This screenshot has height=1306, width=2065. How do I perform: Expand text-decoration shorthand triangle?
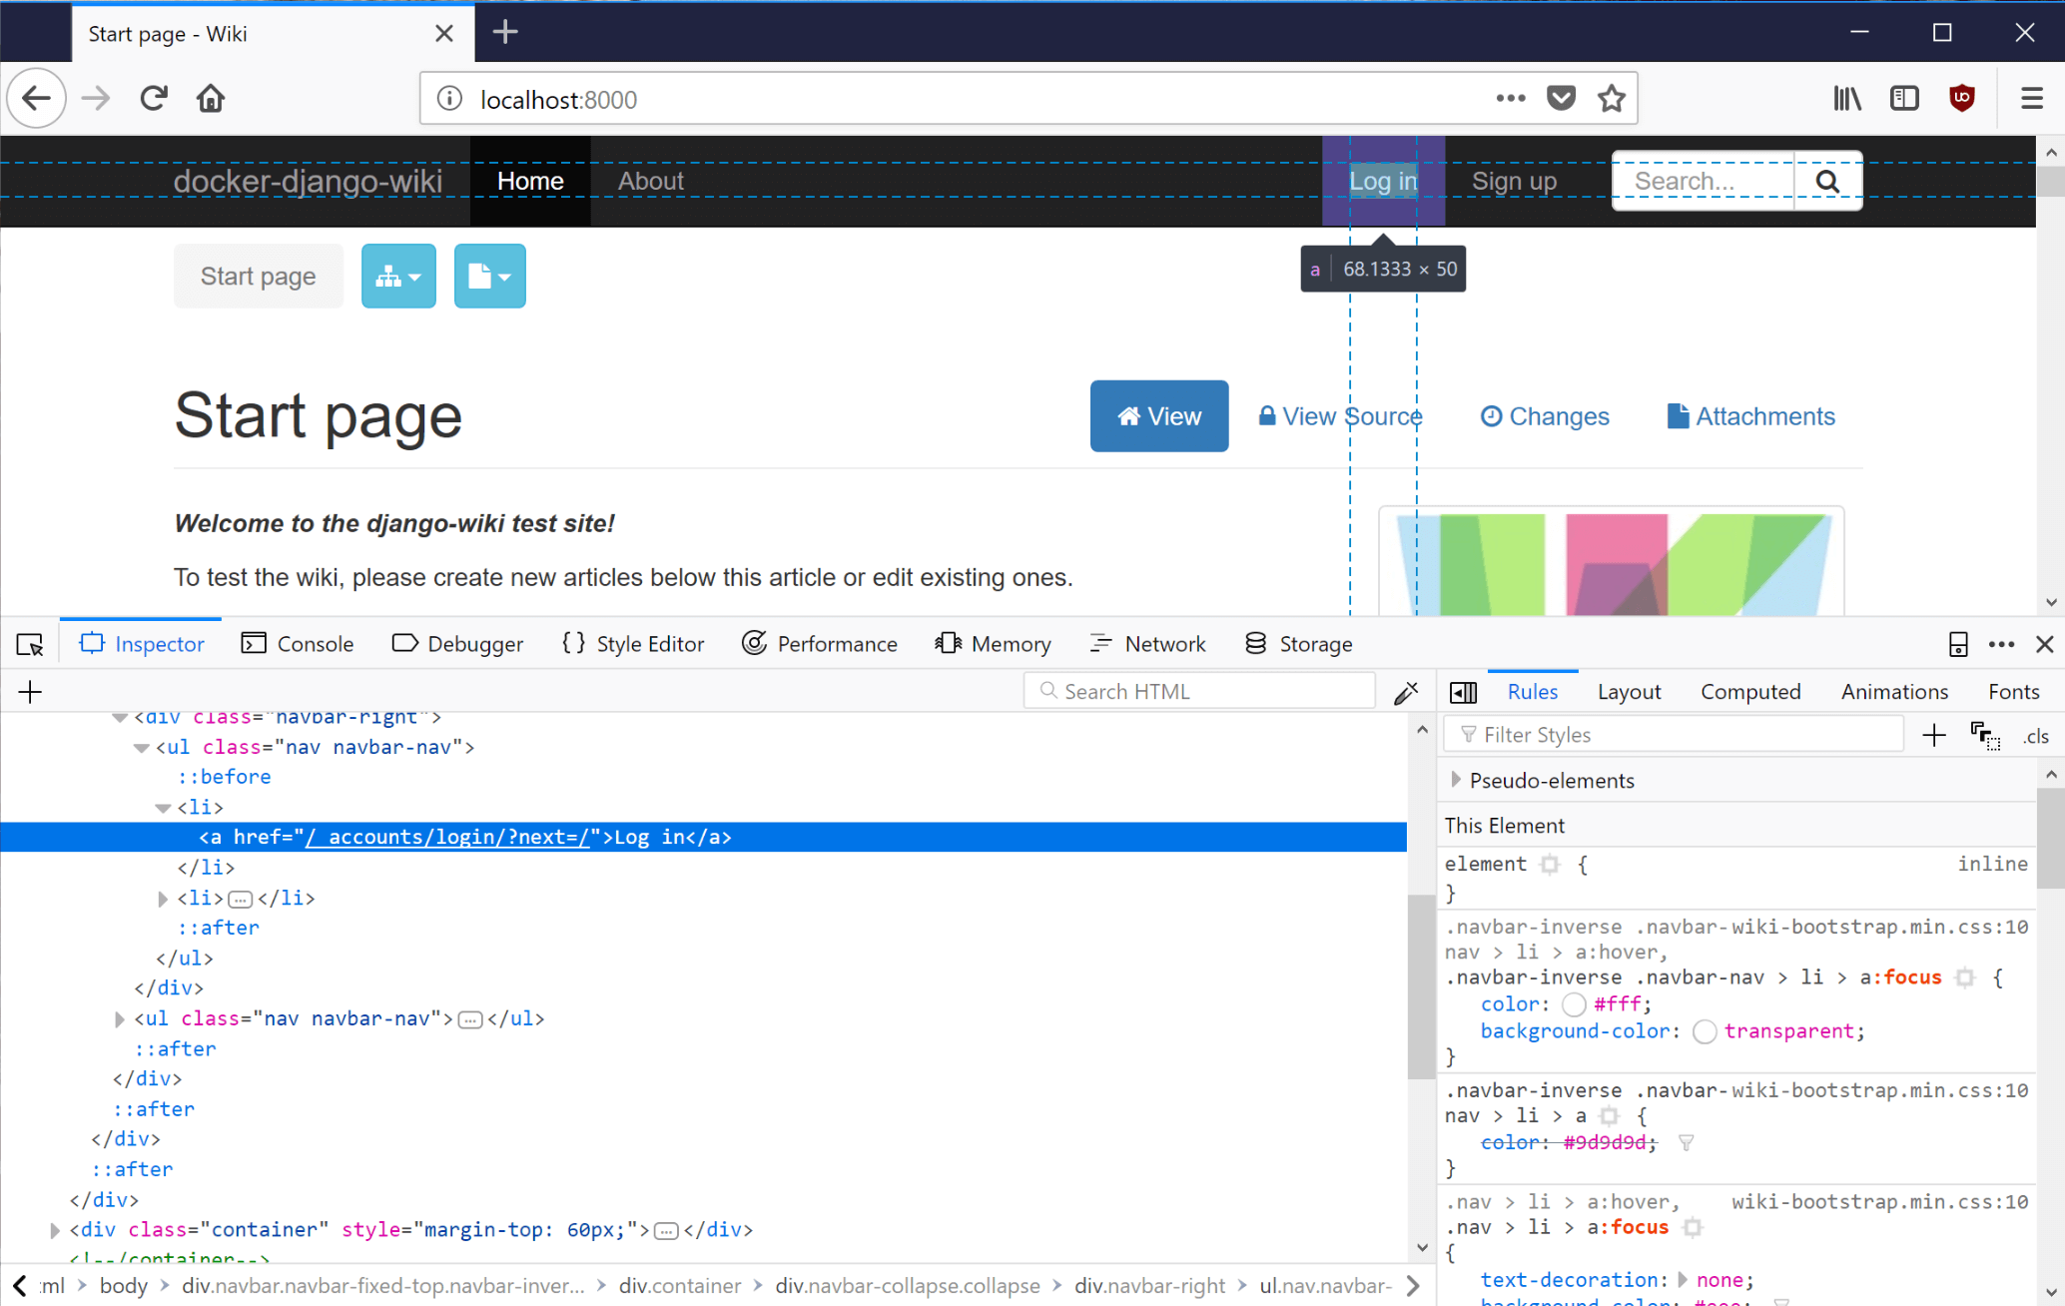[1683, 1279]
